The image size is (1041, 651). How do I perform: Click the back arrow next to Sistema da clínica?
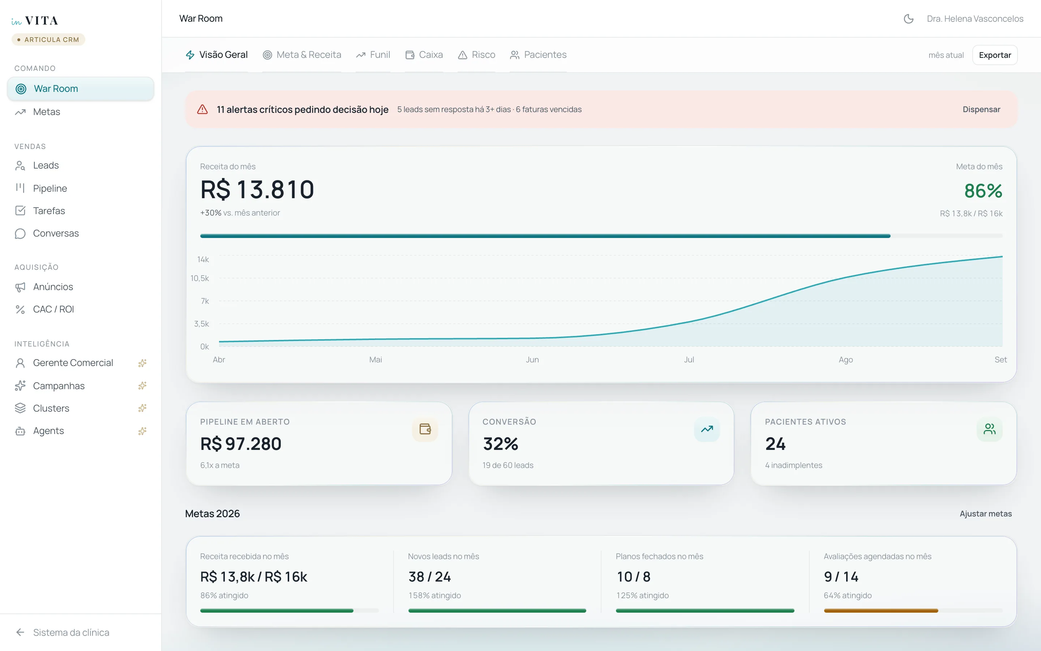pyautogui.click(x=20, y=632)
